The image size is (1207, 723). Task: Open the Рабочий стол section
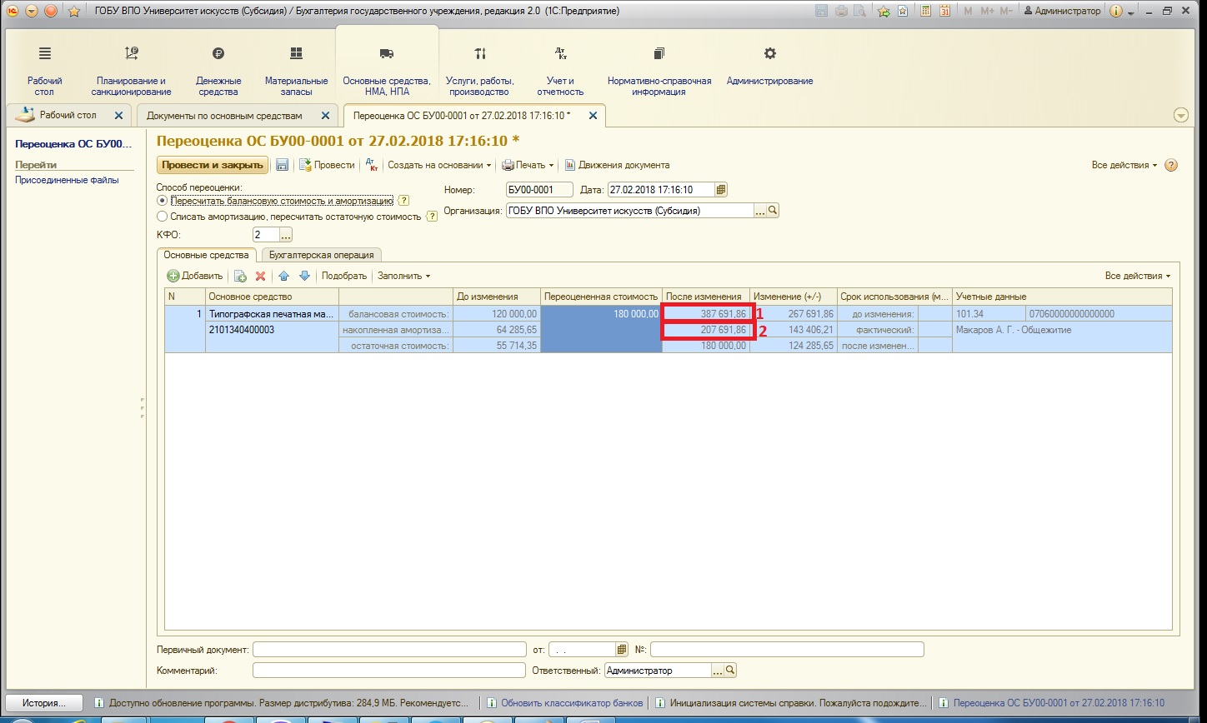tap(44, 70)
